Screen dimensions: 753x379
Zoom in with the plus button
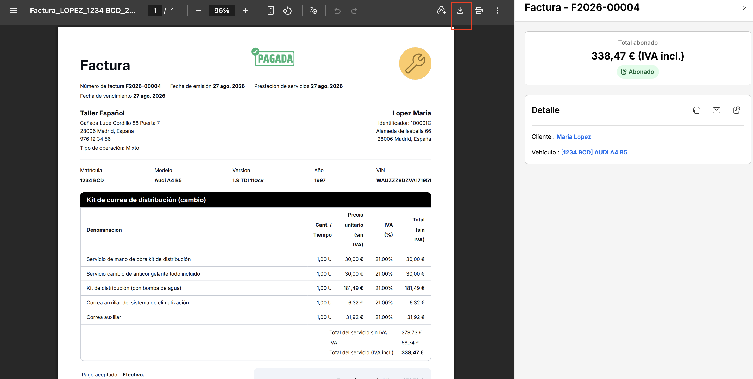pyautogui.click(x=245, y=10)
